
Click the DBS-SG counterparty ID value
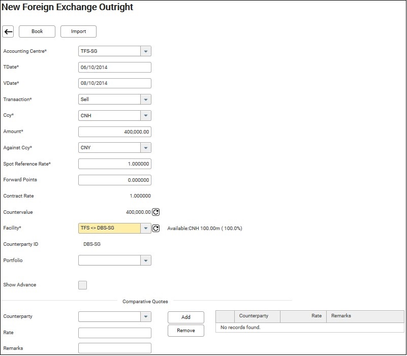[92, 244]
